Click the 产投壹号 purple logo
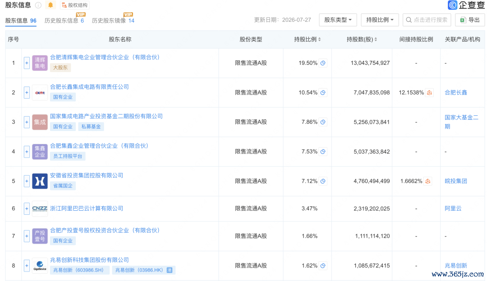Image resolution: width=487 pixels, height=281 pixels. coord(40,236)
